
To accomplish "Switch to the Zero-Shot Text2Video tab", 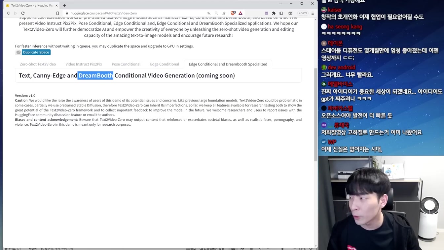I will click(x=38, y=64).
